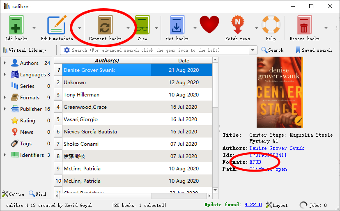Open Convert books dropdown arrow
This screenshot has width=340, height=211.
coord(128,28)
